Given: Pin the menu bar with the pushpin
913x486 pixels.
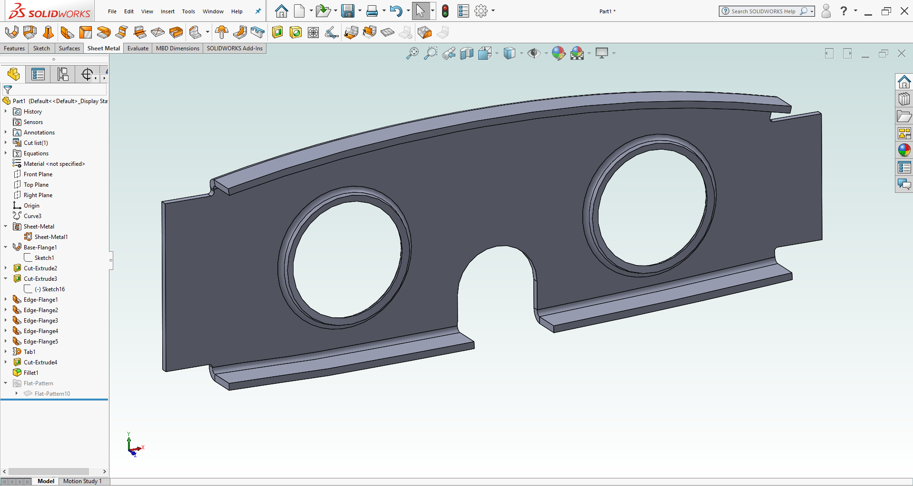Looking at the screenshot, I should [x=258, y=11].
